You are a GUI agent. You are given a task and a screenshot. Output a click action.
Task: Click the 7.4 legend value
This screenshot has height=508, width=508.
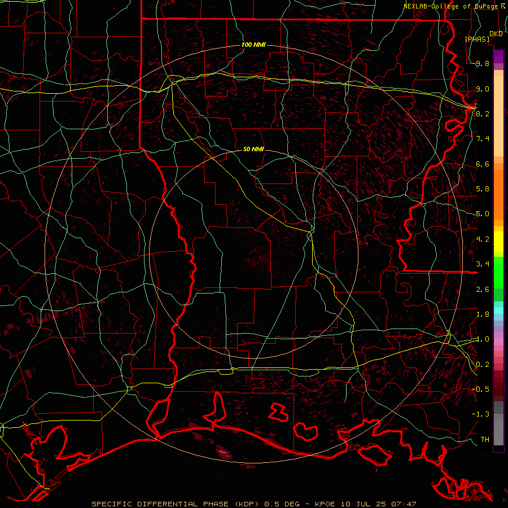point(483,139)
